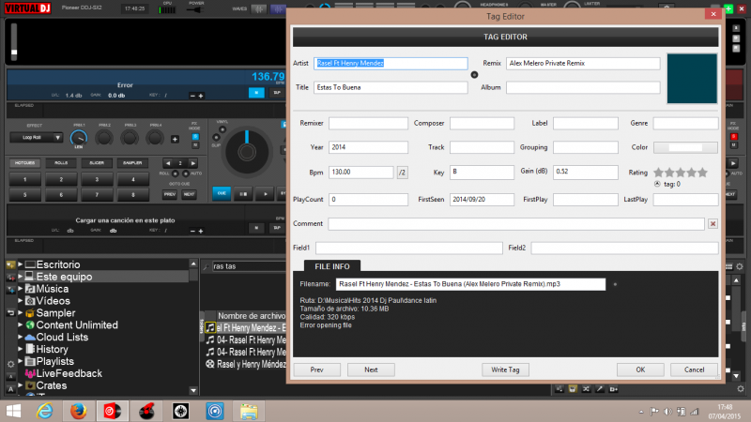Open Internet Explorer from the taskbar
Viewport: 751px width, 422px height.
pyautogui.click(x=44, y=411)
